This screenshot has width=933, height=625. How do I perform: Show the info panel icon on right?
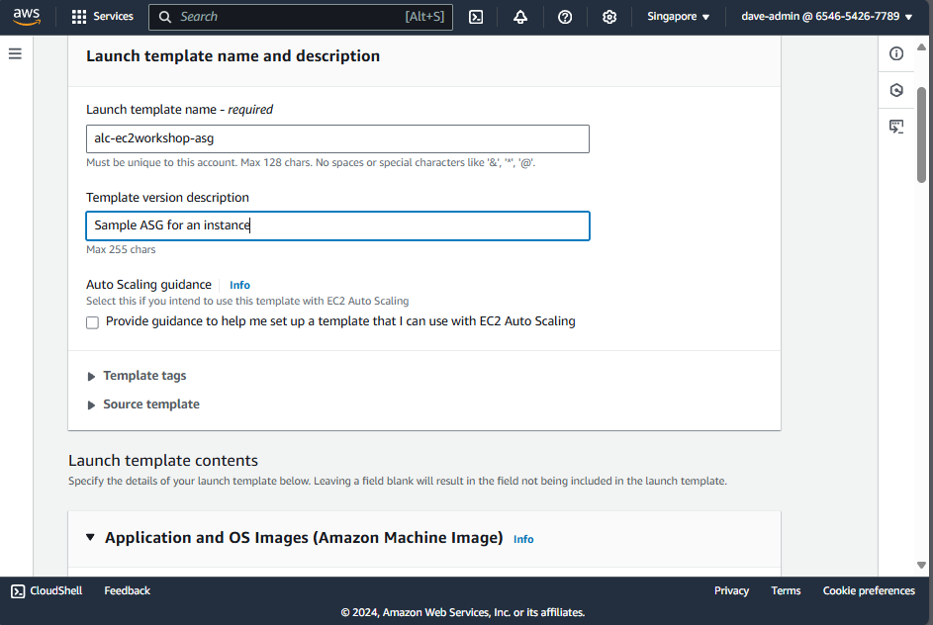coord(896,53)
